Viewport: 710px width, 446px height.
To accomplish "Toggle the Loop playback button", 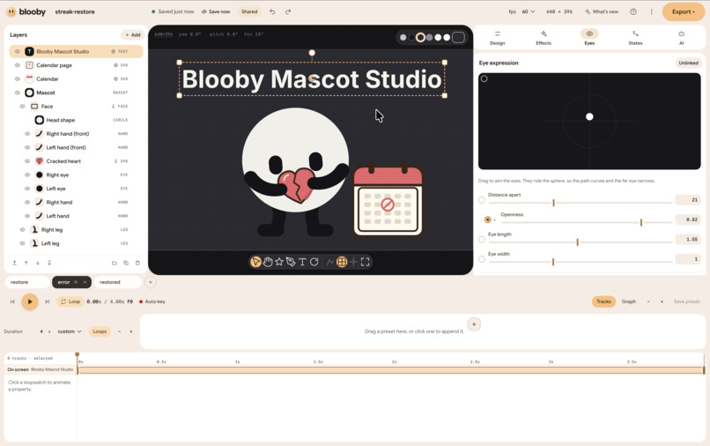I will click(70, 301).
